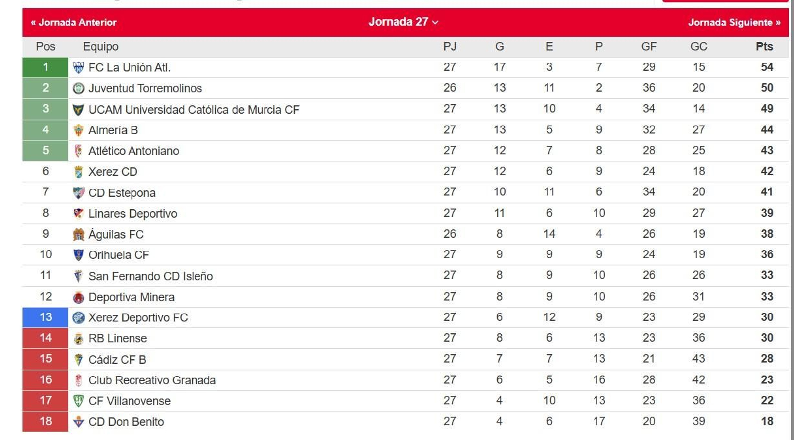Select the Linares Deportivo team name
The width and height of the screenshot is (794, 440).
pos(132,213)
